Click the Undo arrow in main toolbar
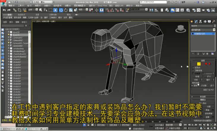Image resolution: width=217 pixels, height=131 pixels. tap(4, 10)
